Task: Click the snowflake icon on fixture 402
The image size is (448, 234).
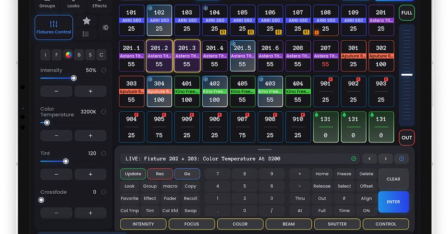Action: click(x=206, y=79)
